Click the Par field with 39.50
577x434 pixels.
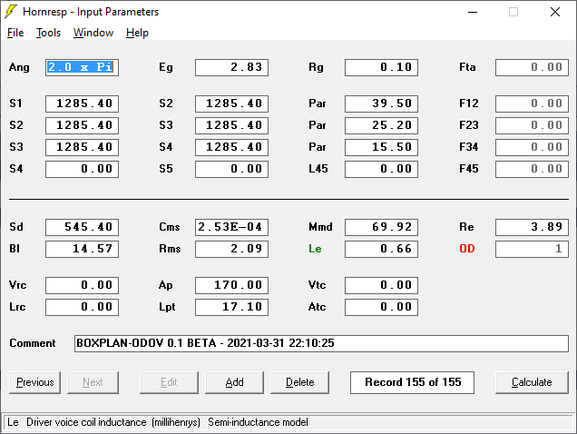pos(381,104)
